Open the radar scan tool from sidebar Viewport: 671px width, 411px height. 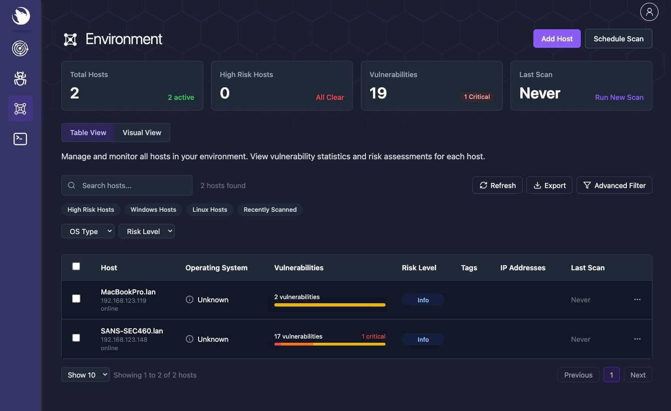(x=20, y=48)
